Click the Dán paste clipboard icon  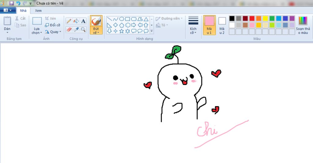pos(7,21)
